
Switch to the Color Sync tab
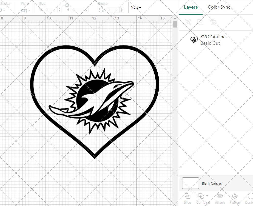point(219,7)
